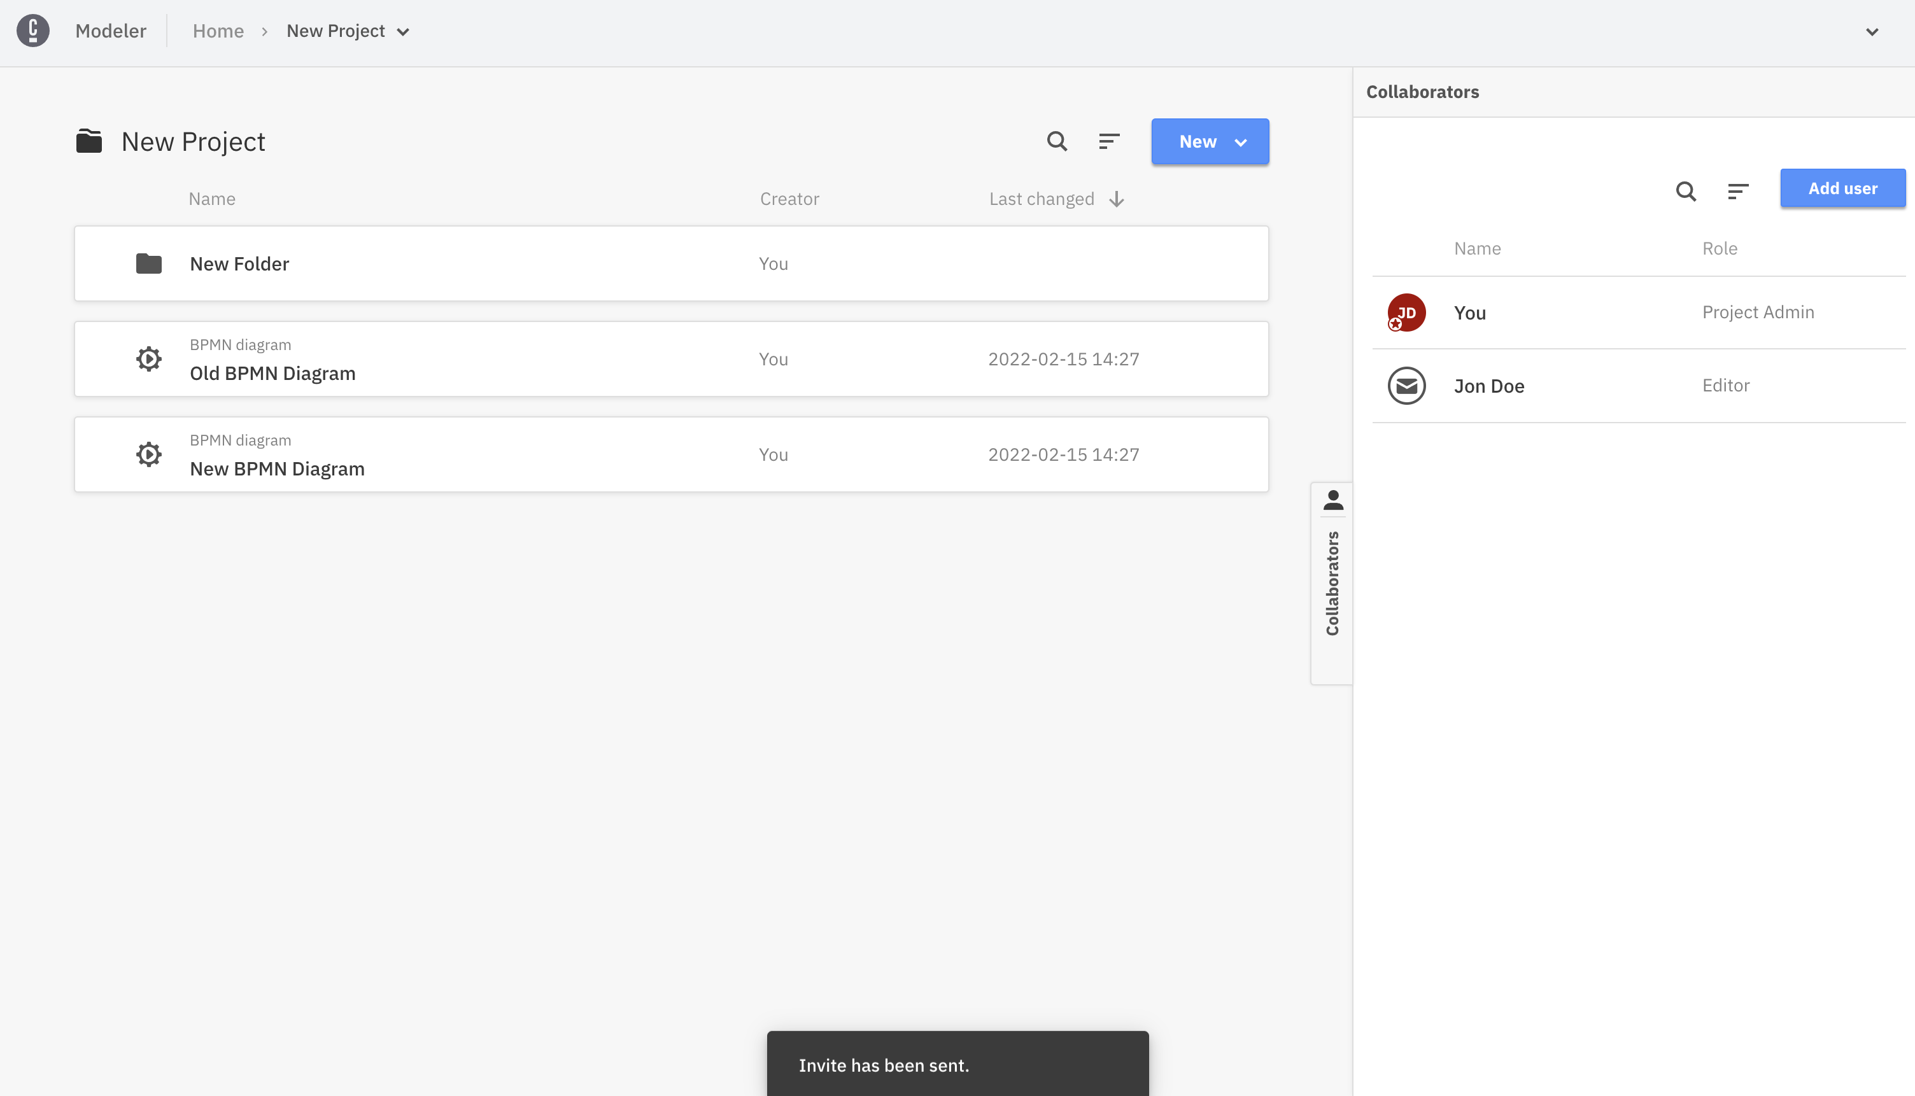
Task: Click the New Folder folder icon
Action: coord(149,263)
